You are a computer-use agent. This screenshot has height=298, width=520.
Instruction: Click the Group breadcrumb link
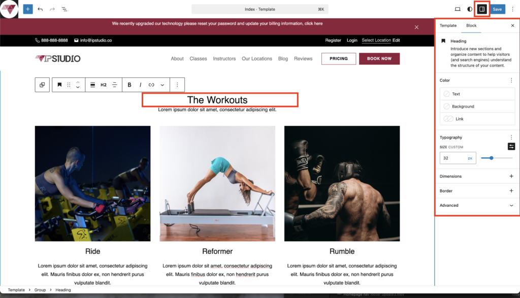(40, 290)
